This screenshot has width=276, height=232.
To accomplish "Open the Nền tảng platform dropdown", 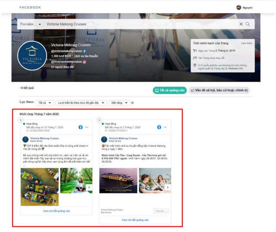I will pos(119,103).
